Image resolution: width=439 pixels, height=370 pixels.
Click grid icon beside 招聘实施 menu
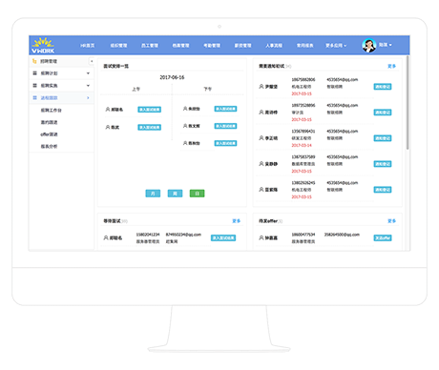[x=35, y=86]
